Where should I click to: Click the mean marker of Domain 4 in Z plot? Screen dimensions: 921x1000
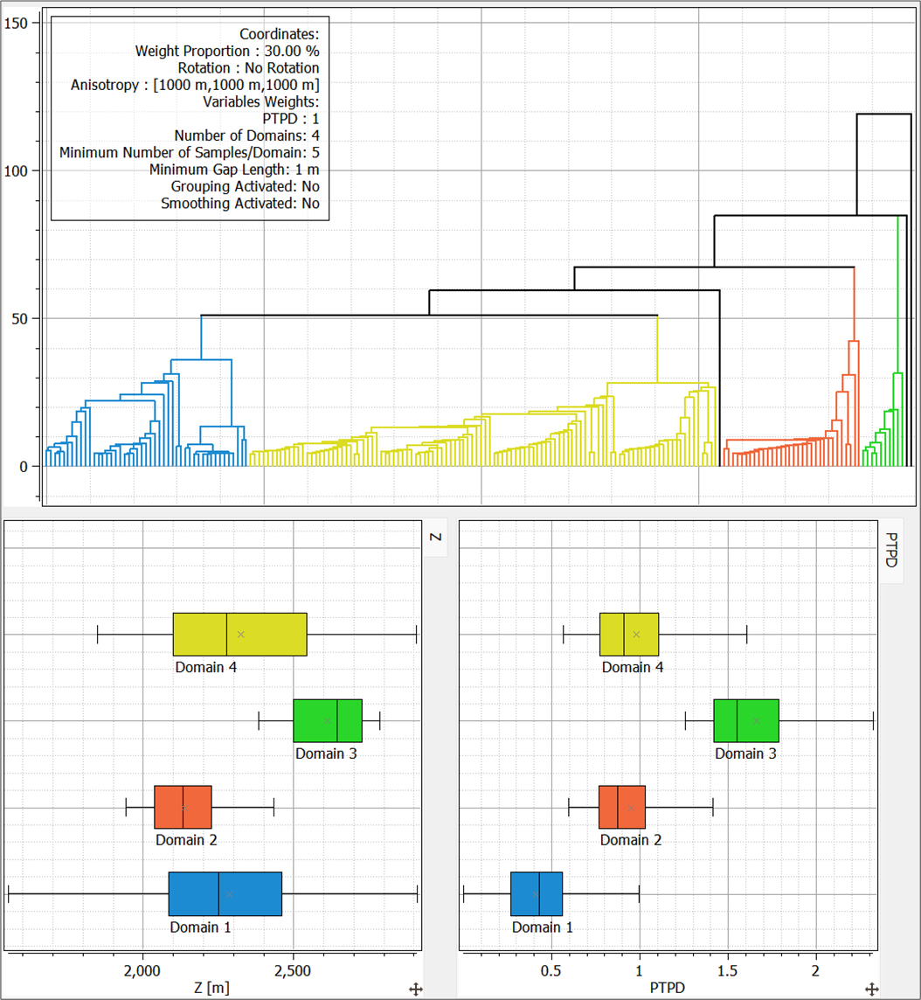(x=241, y=634)
